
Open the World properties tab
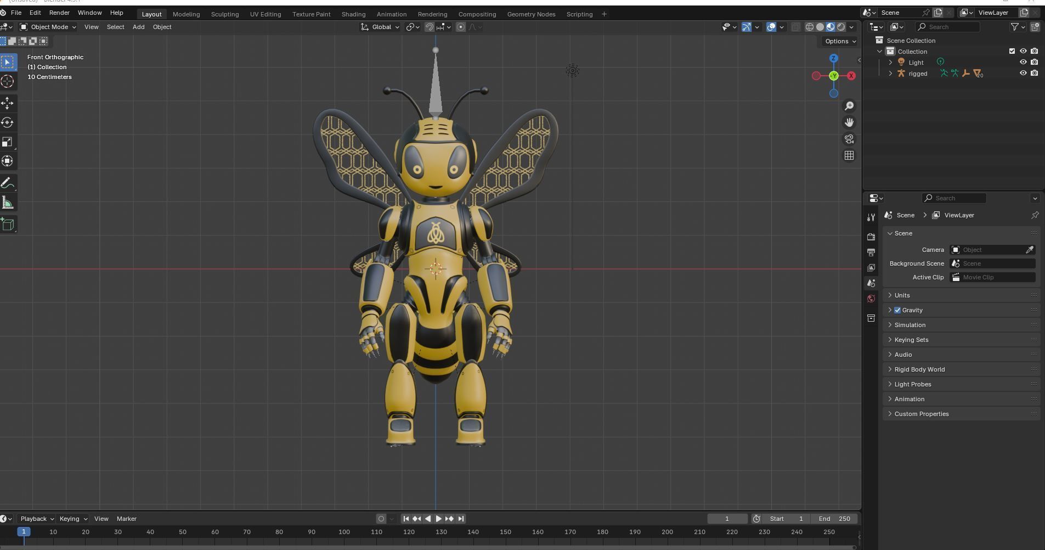[x=871, y=299]
